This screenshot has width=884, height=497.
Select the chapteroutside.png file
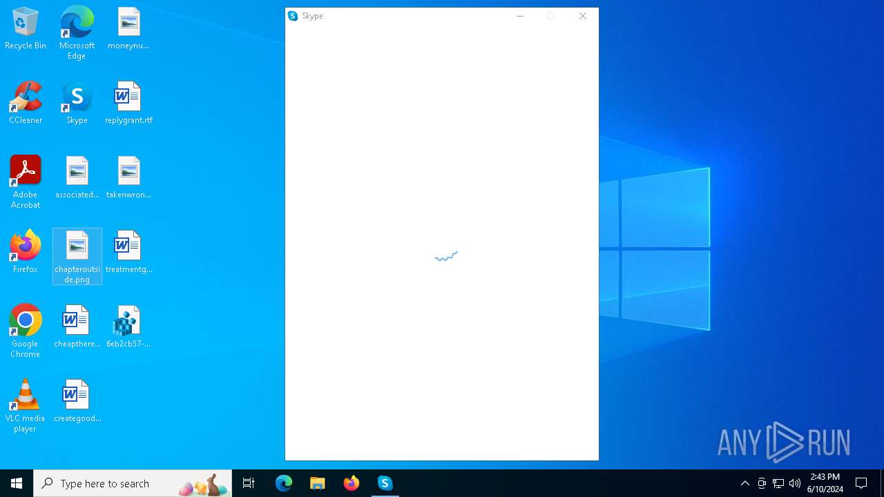[77, 257]
